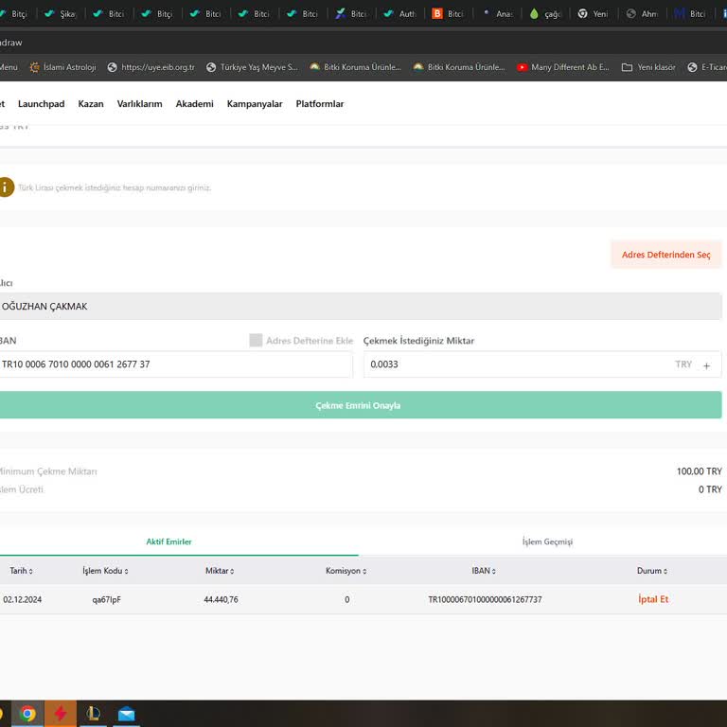727x727 pixels.
Task: Open the Mail app in taskbar
Action: [x=126, y=714]
